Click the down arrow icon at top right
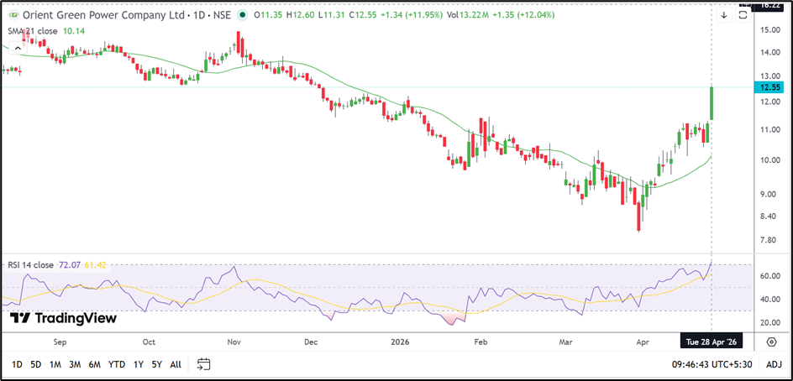 coord(724,15)
